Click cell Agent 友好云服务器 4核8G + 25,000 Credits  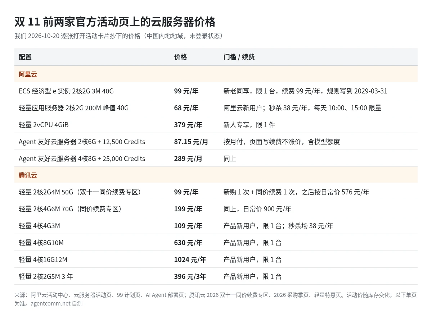point(82,158)
